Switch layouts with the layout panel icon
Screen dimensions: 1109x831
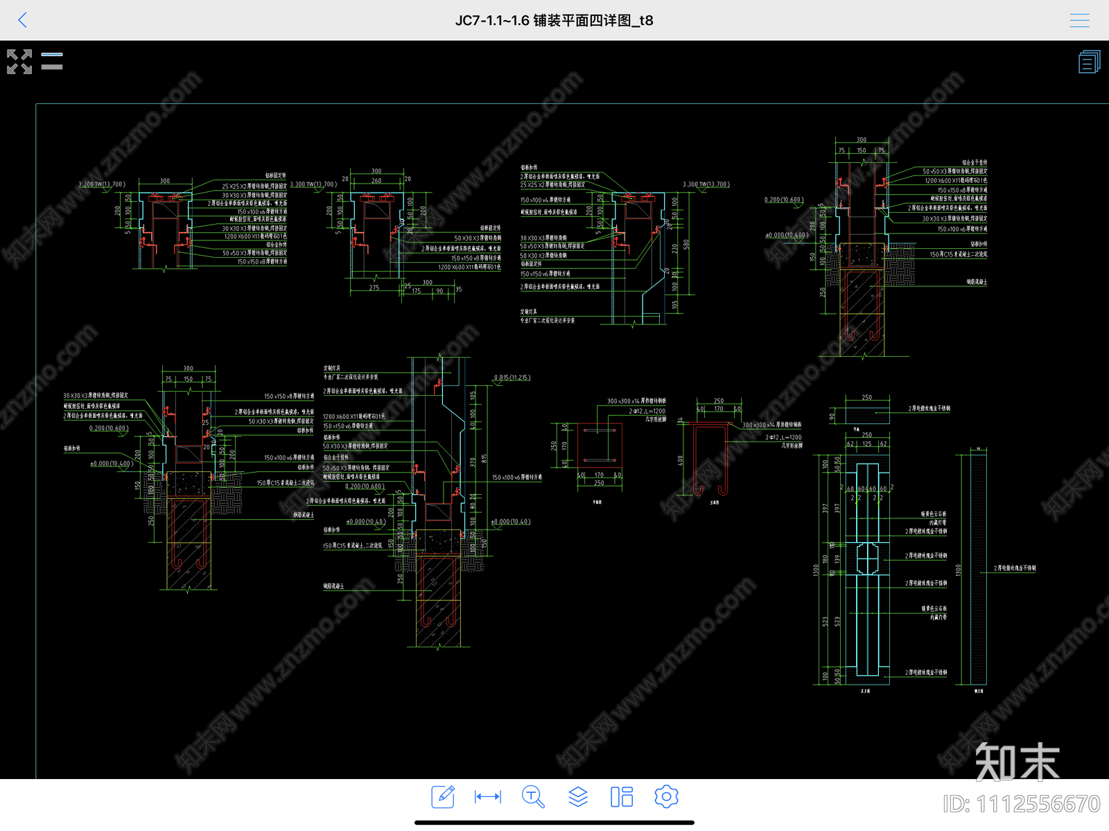[x=622, y=796]
